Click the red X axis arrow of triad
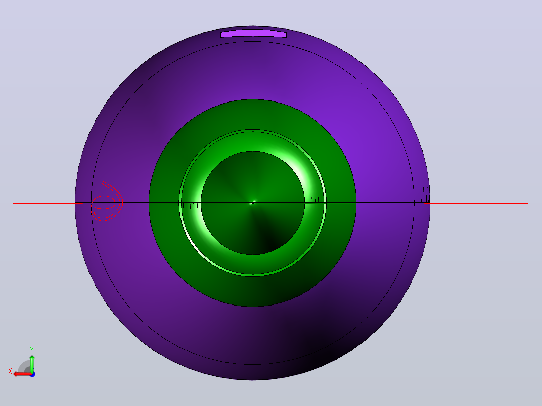The image size is (542, 406). point(22,374)
